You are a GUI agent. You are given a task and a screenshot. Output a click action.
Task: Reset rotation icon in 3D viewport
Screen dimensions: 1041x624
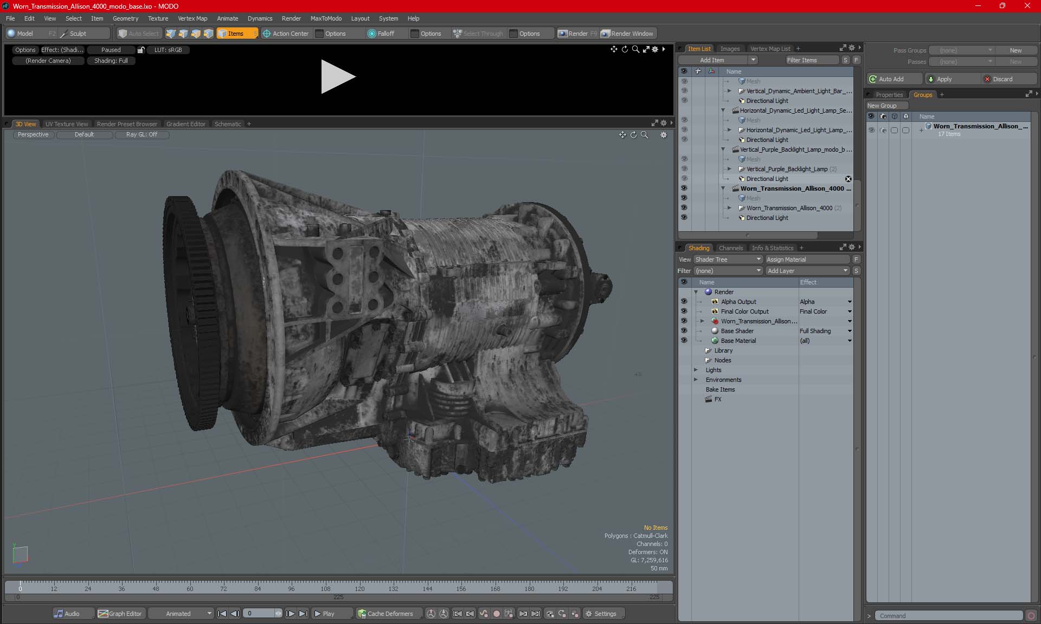pos(633,135)
